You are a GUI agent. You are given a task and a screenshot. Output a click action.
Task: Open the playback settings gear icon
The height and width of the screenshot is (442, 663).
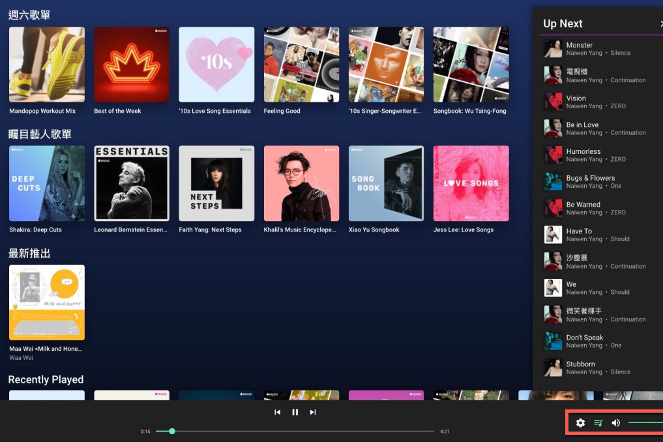pos(580,422)
